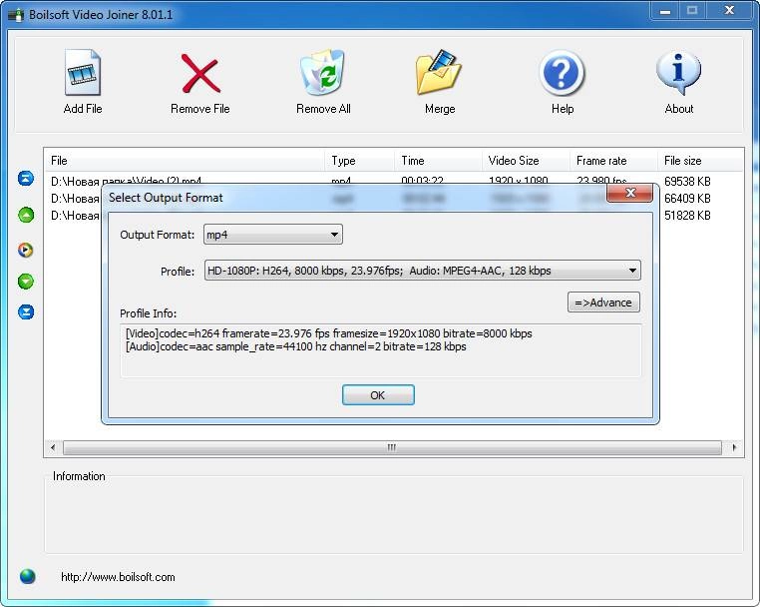Expand the Profile HD-1080P dropdown

pos(422,271)
